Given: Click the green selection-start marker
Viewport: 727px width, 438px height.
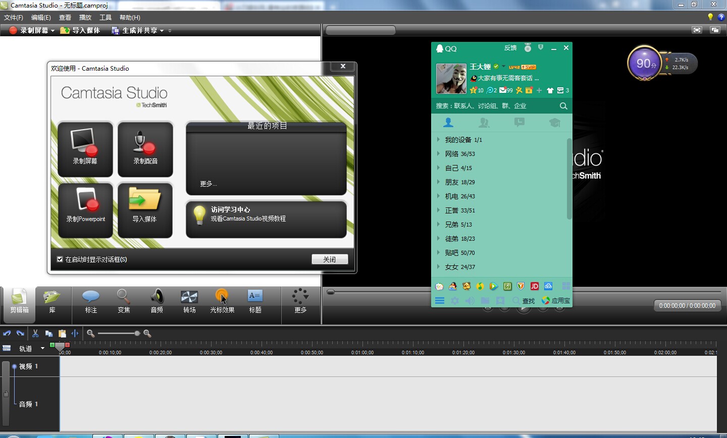Looking at the screenshot, I should 53,345.
